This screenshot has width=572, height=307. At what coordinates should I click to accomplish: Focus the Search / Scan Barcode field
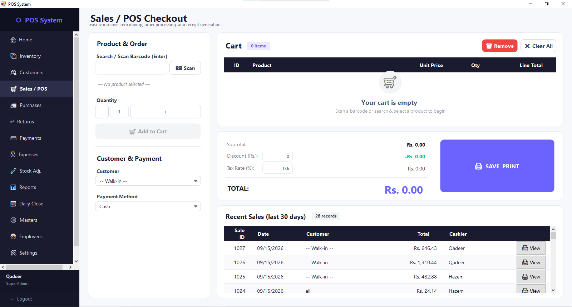pyautogui.click(x=131, y=68)
